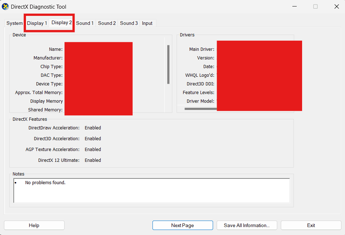Click the Direct3D Acceleration Enabled value

(93, 139)
